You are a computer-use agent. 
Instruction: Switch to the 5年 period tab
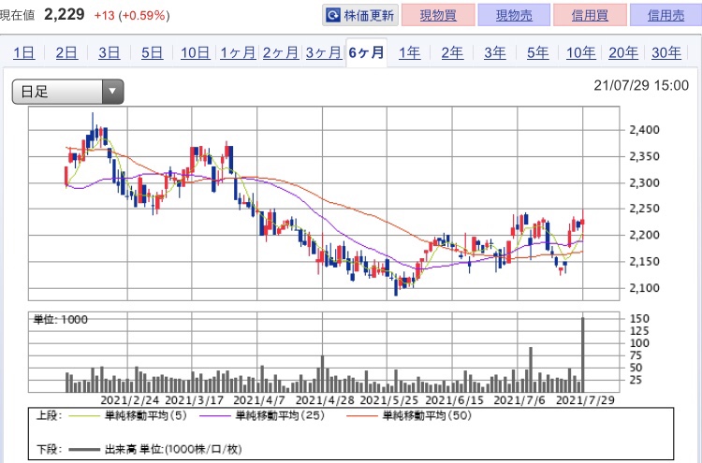pyautogui.click(x=537, y=52)
